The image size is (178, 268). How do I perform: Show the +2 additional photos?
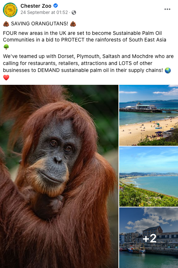click(x=149, y=238)
